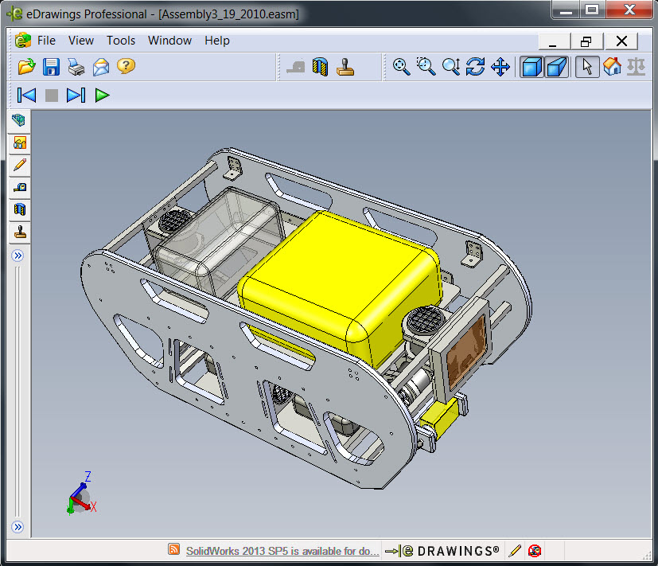658x566 pixels.
Task: Select the Measure tool in the sidebar
Action: (18, 187)
